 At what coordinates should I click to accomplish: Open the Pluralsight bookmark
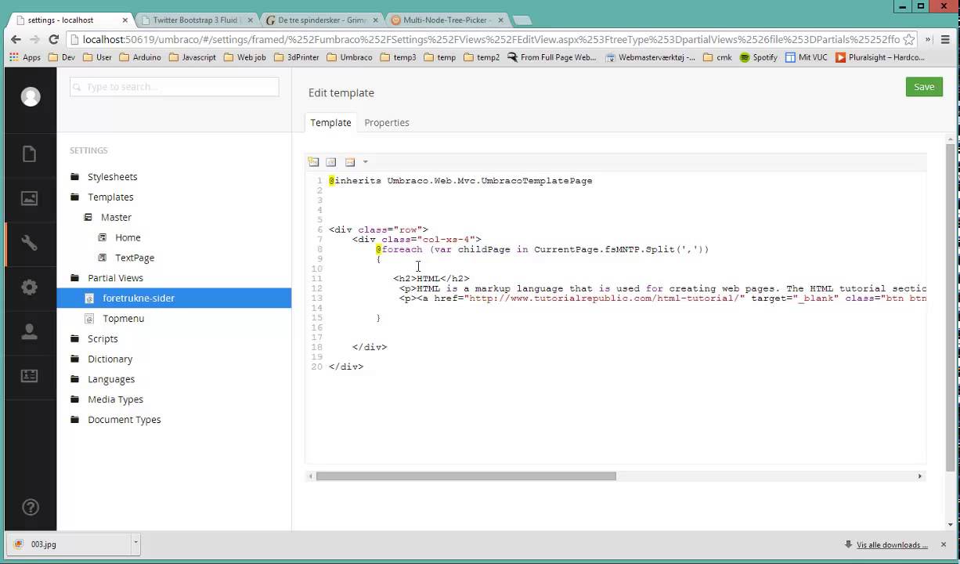click(x=880, y=57)
